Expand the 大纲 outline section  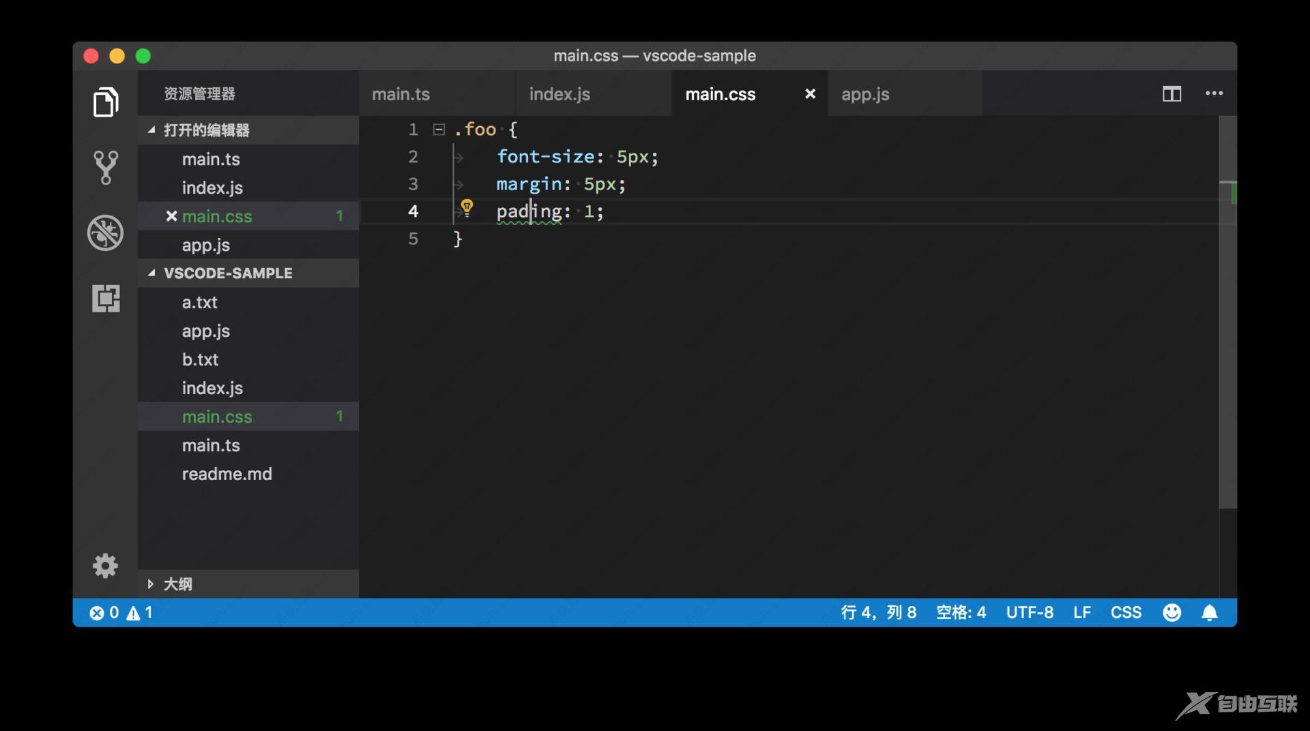pyautogui.click(x=248, y=584)
